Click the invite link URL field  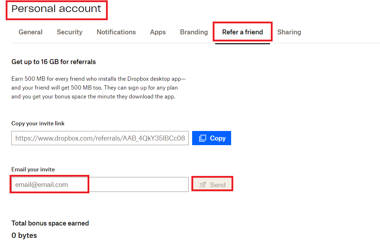click(x=100, y=138)
